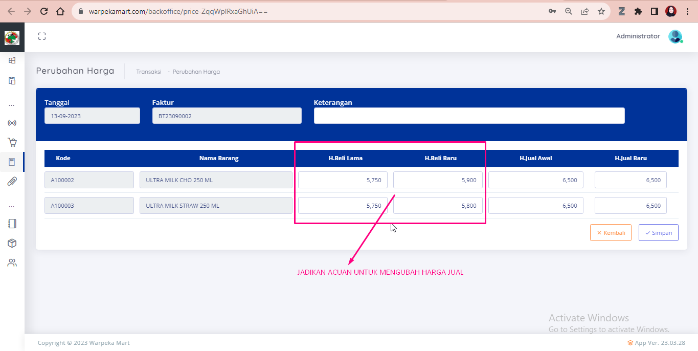Open the Extensions puzzle icon

[x=638, y=11]
